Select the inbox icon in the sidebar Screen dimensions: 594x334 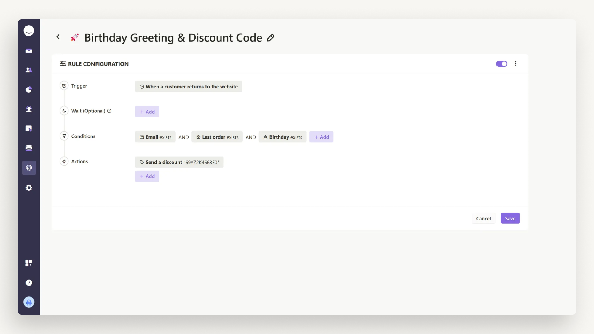click(29, 50)
